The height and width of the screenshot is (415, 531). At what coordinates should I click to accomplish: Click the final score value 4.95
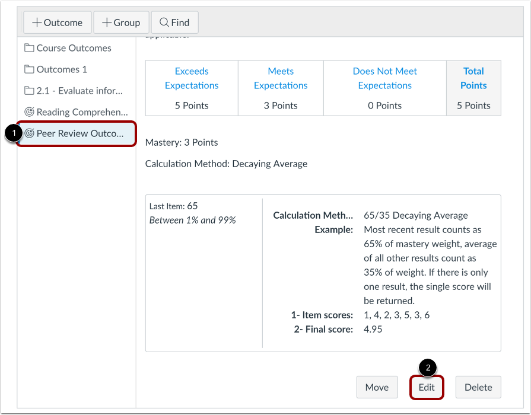pos(373,330)
